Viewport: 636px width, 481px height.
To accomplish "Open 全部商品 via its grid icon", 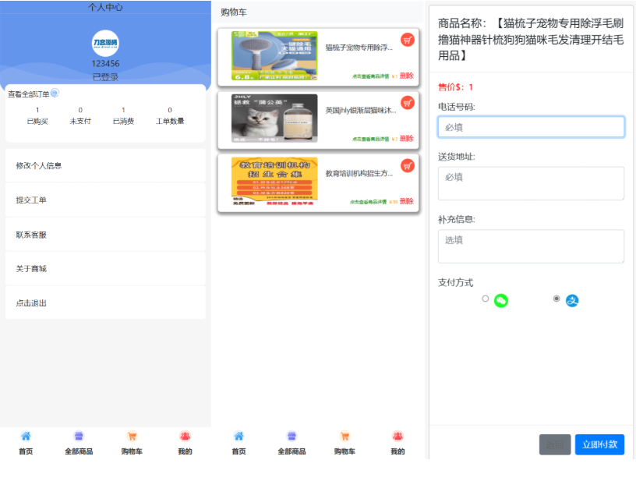I will [79, 436].
